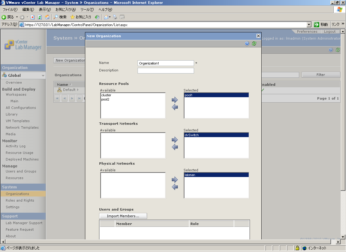Screen dimensions: 346x252
Task: Remove resource pool with left arrow
Action: (175, 107)
